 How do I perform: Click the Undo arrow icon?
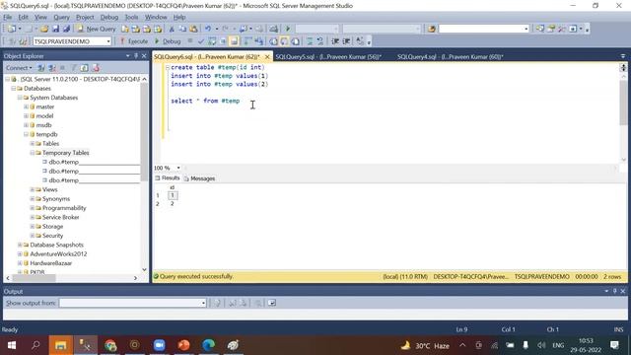[208, 29]
